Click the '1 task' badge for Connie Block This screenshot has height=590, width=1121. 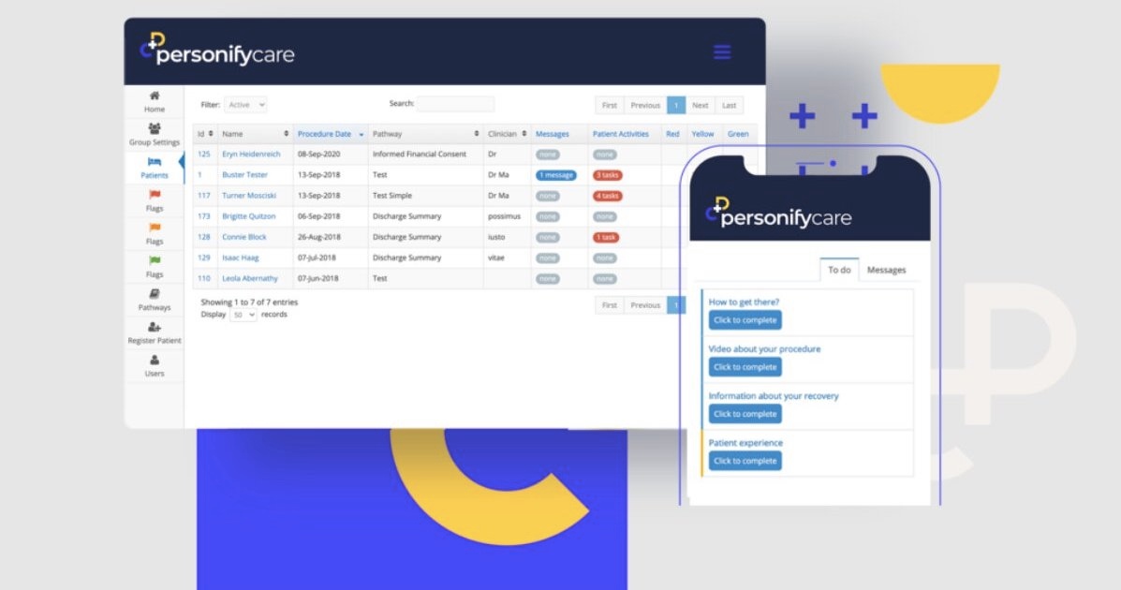tap(606, 238)
